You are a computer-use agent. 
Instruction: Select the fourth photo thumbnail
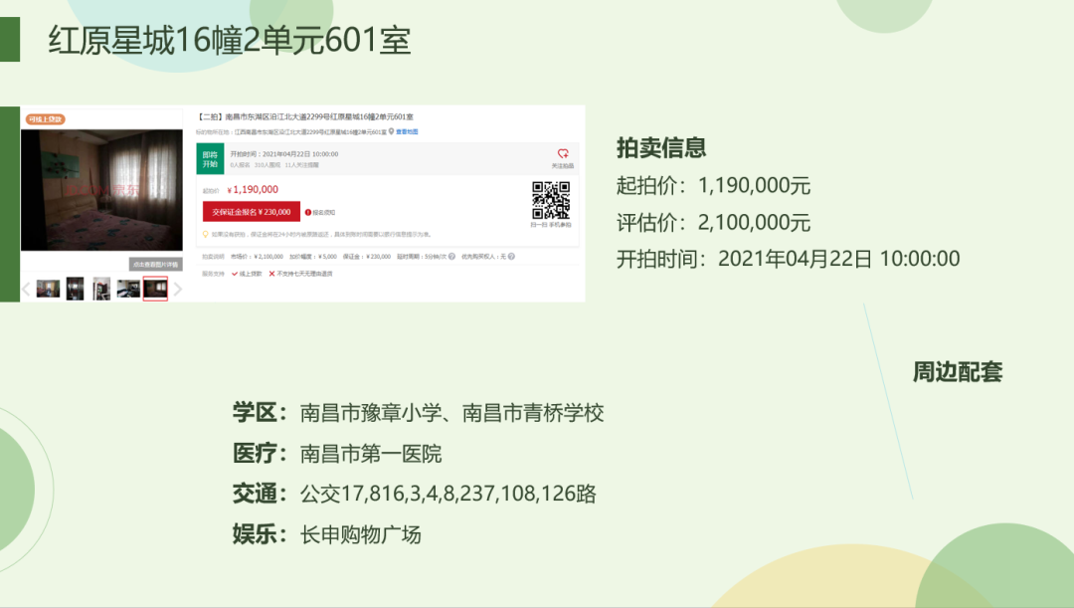coord(128,289)
